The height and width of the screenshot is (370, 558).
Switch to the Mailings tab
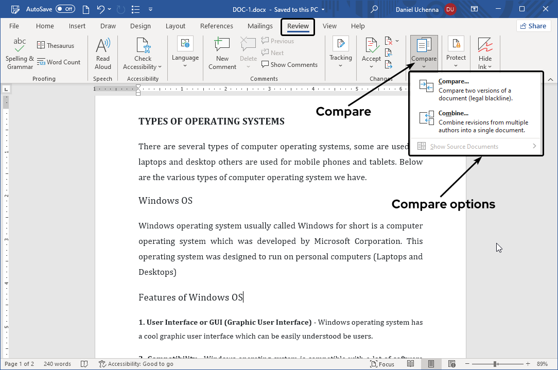point(259,26)
